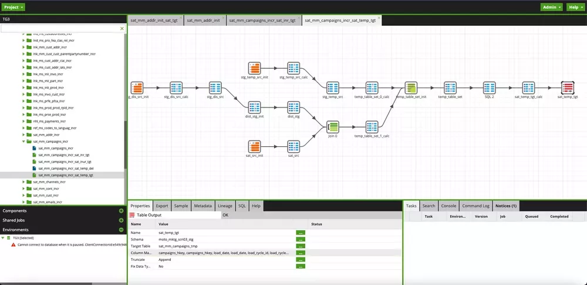Select the temp_table_set_0_calc node
Viewport: 587px width, 285px height.
coord(372,88)
